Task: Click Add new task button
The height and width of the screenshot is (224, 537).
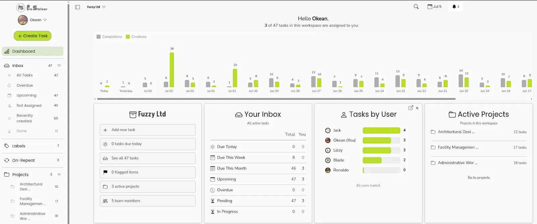Action: 148,130
